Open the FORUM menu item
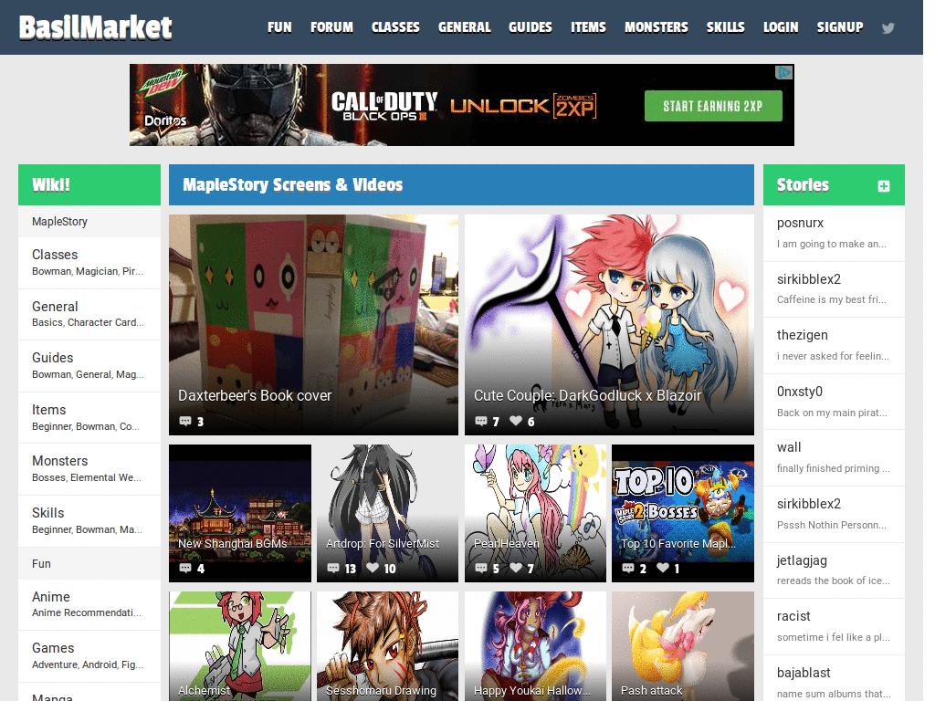Viewport: 935px width, 701px height. coord(331,27)
